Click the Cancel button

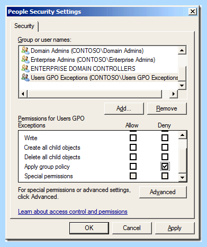pos(132,228)
